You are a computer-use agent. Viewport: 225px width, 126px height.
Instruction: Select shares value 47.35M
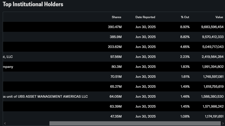[116, 116]
